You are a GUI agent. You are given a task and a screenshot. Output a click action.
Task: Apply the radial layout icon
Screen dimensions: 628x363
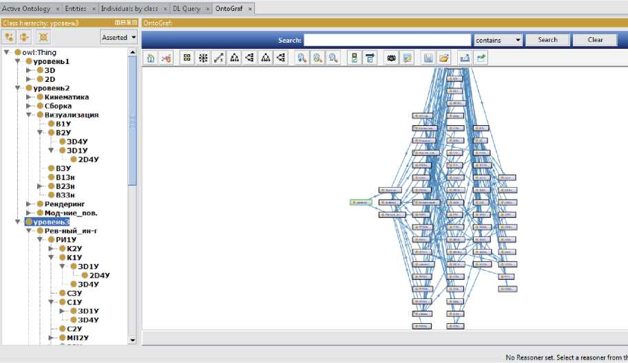(x=203, y=58)
